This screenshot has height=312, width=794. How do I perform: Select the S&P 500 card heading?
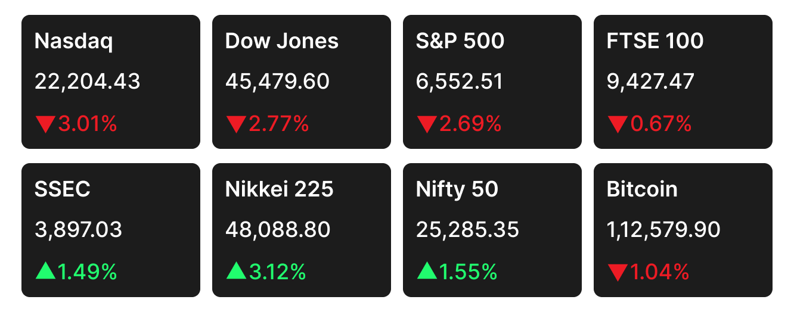[x=460, y=41]
